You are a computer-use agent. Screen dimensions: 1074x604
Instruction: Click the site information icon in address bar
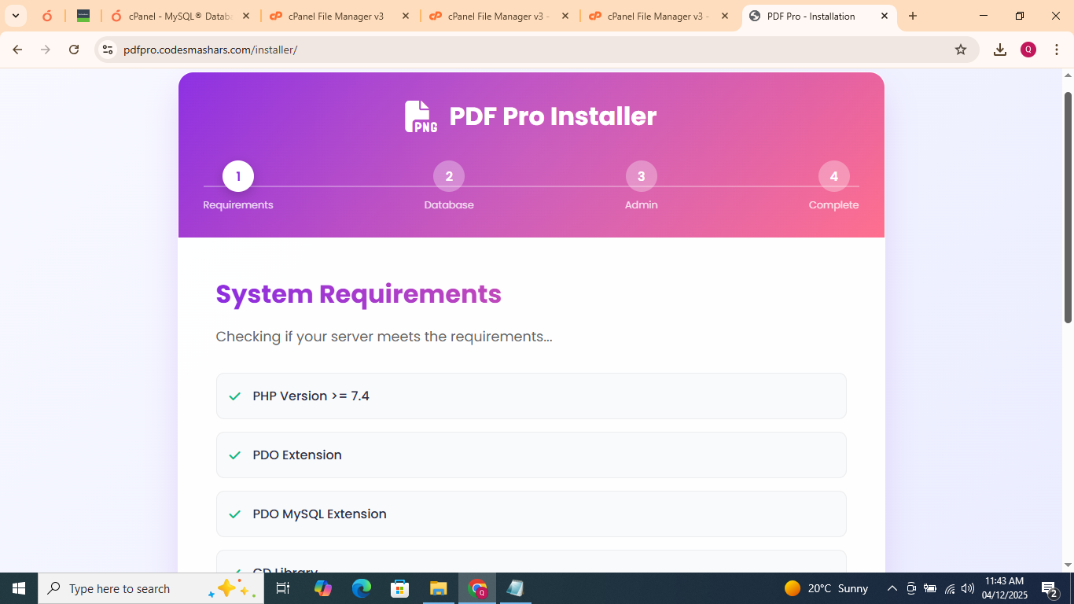tap(106, 49)
